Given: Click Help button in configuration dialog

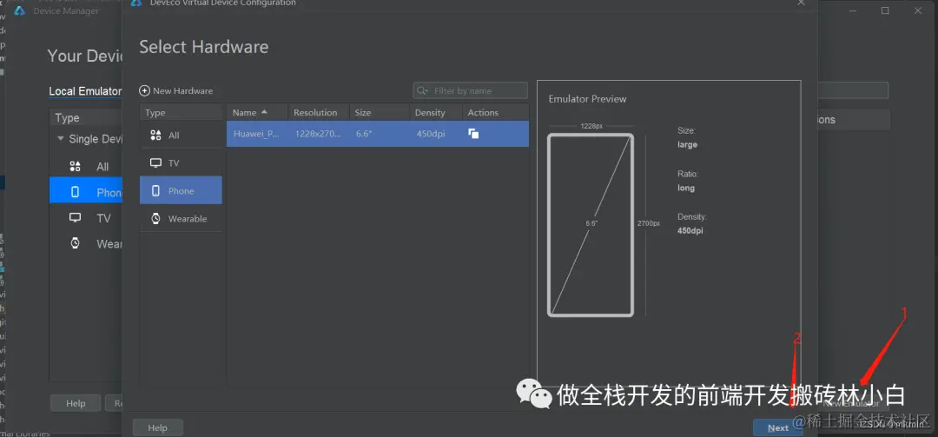Looking at the screenshot, I should coord(157,428).
